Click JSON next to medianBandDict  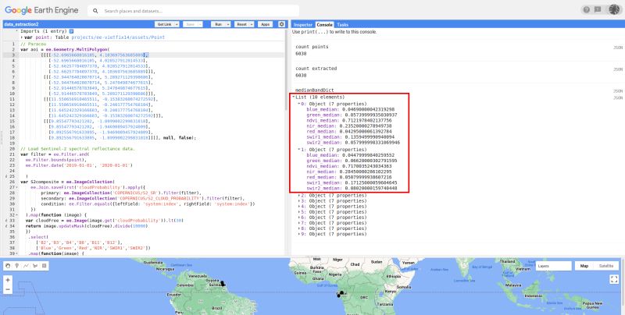point(617,91)
